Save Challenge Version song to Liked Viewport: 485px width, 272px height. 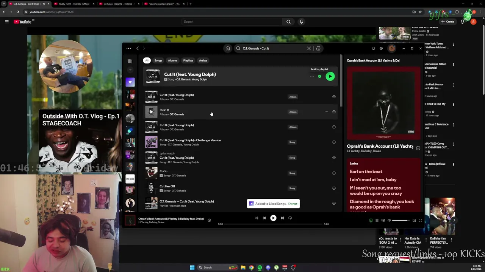(334, 142)
